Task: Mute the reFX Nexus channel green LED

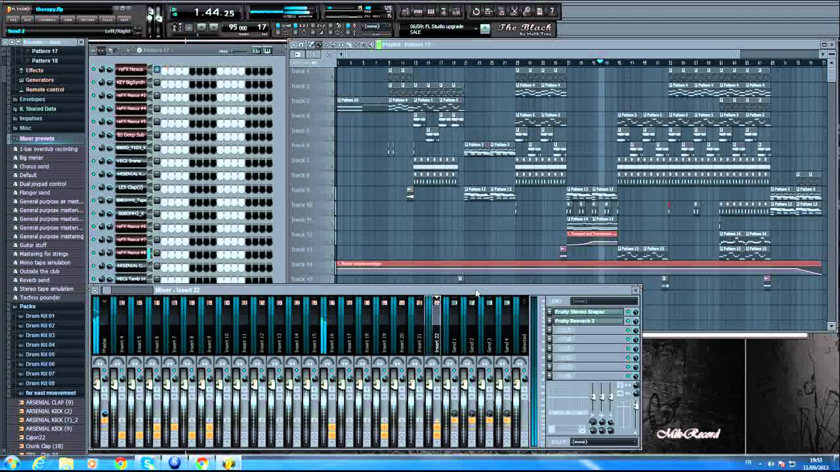Action: pyautogui.click(x=93, y=69)
